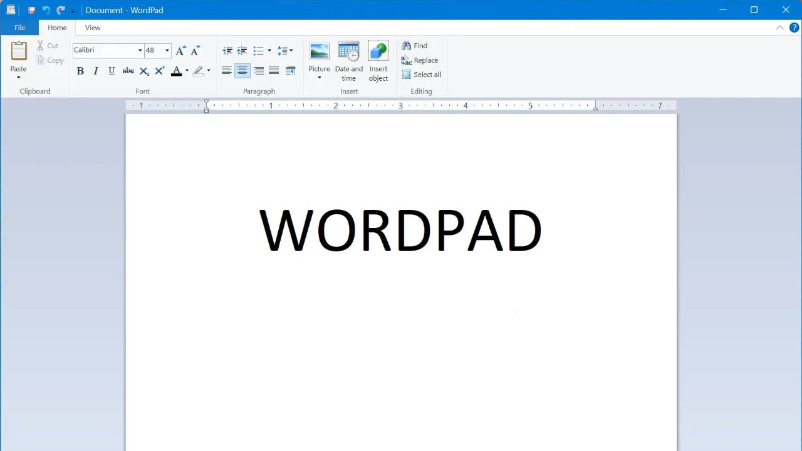Expand the Picture options dropdown arrow
The width and height of the screenshot is (802, 451).
pyautogui.click(x=319, y=78)
